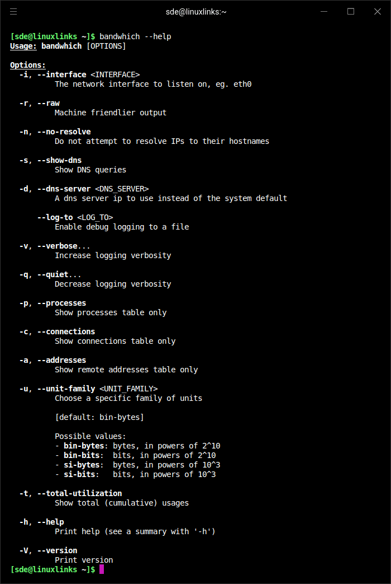Minimize the terminal window
Screen dimensions: 391x584
tap(324, 12)
